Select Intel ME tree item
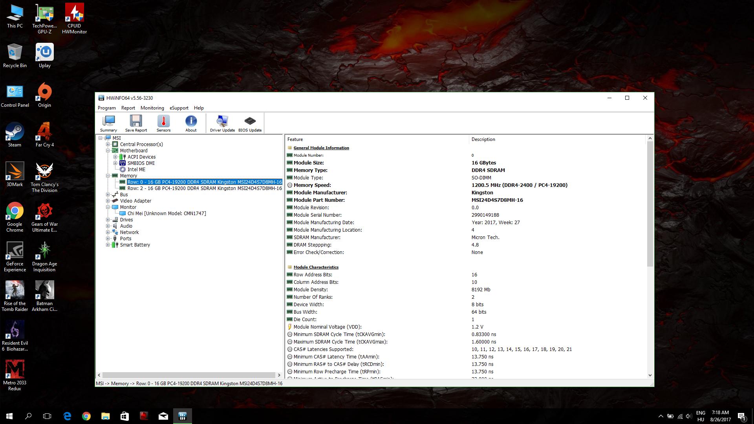 pos(136,169)
